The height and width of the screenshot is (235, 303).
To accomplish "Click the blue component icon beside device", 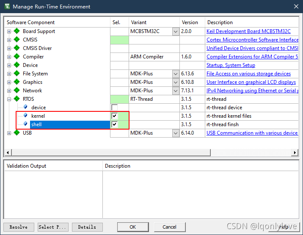I will tap(25, 107).
